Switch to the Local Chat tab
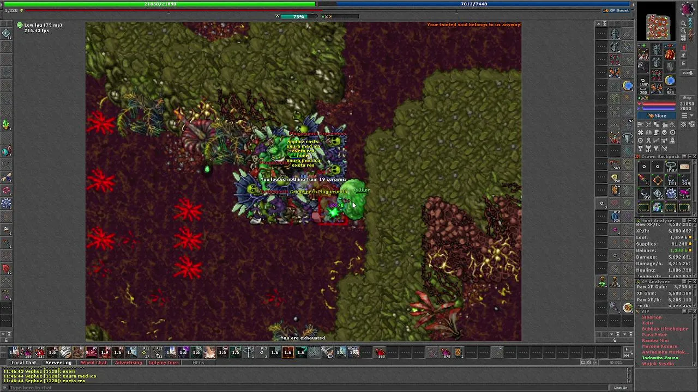The width and height of the screenshot is (698, 392). (x=23, y=363)
